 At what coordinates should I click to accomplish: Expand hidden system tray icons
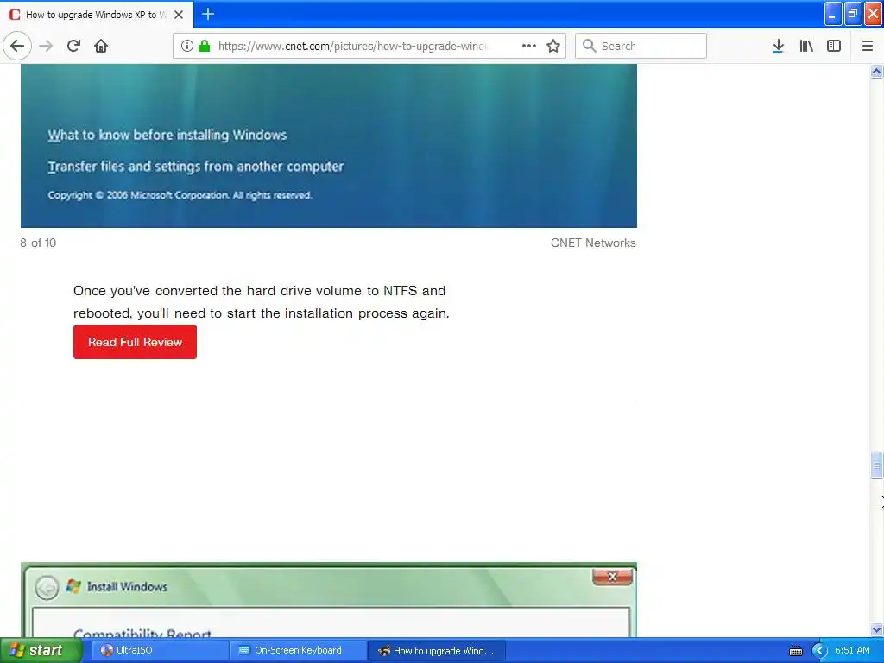tap(819, 651)
